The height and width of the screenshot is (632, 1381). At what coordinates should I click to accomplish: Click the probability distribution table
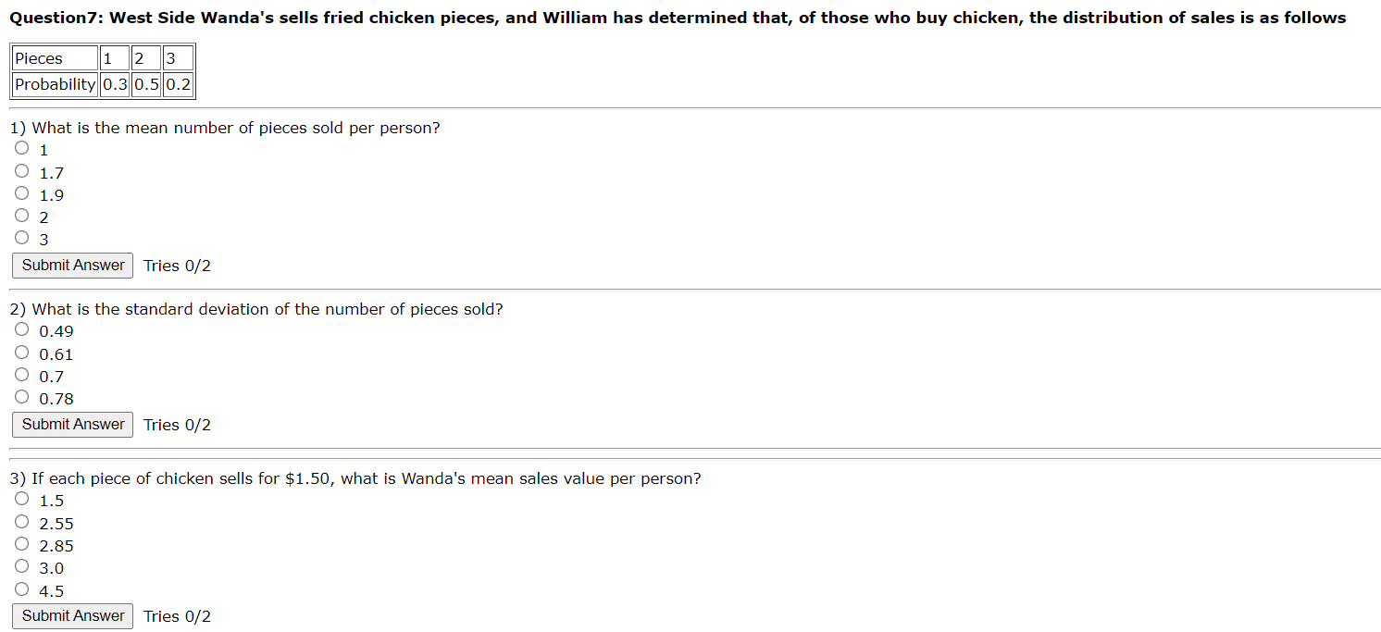click(100, 71)
